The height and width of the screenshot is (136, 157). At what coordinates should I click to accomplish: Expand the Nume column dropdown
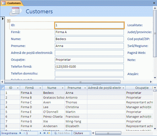(x=63, y=88)
